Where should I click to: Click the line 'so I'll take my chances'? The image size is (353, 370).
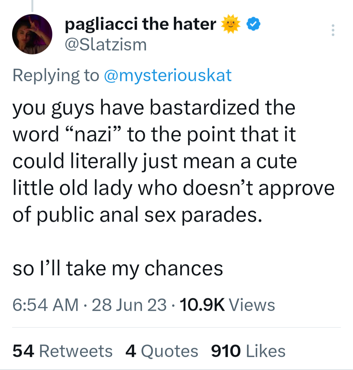tap(118, 269)
